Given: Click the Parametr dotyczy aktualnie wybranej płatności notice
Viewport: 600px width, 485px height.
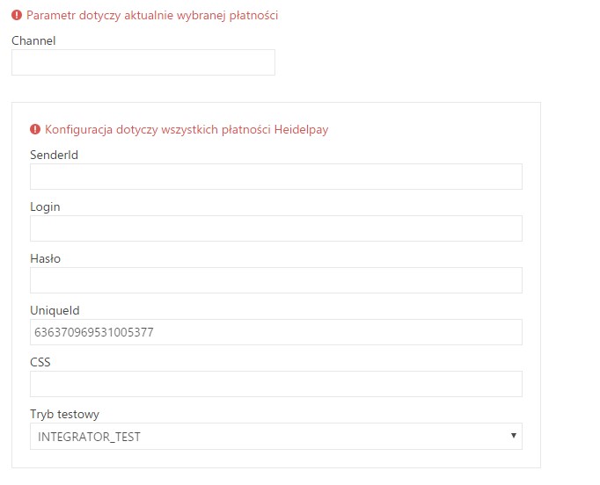Looking at the screenshot, I should (152, 16).
